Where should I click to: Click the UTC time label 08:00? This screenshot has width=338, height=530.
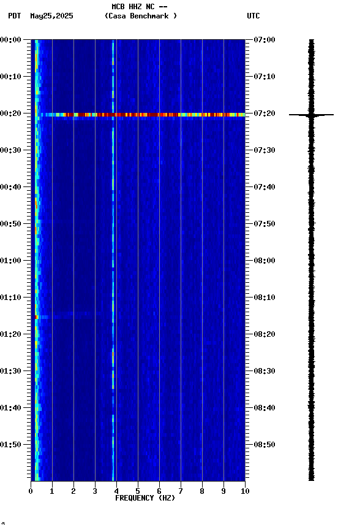(x=264, y=261)
